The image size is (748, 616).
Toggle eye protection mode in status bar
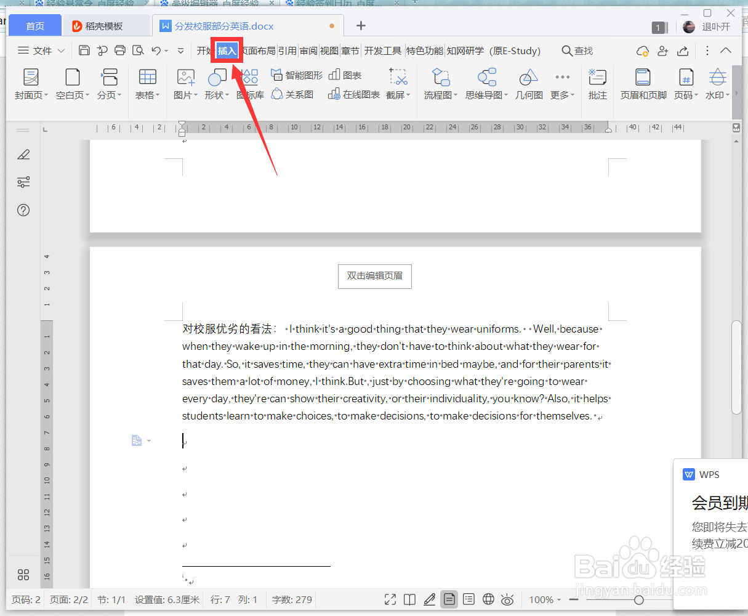pos(507,599)
